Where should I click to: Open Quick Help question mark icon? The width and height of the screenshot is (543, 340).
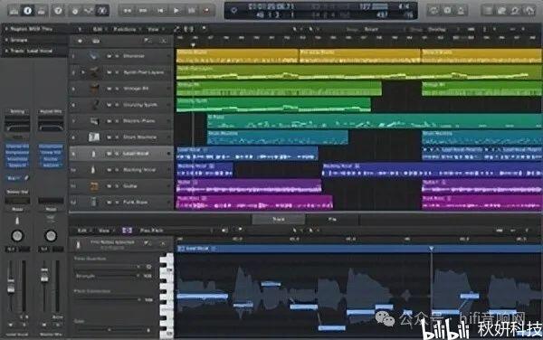click(x=58, y=10)
